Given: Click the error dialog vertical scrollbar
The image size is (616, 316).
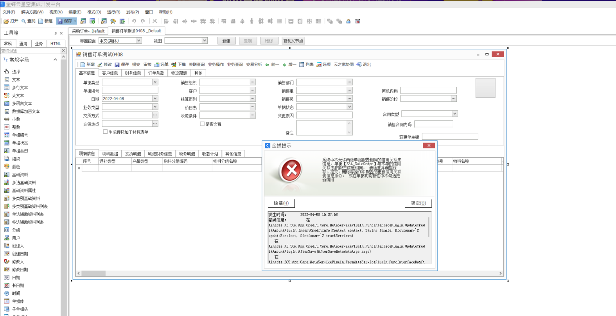Looking at the screenshot, I should 429,227.
